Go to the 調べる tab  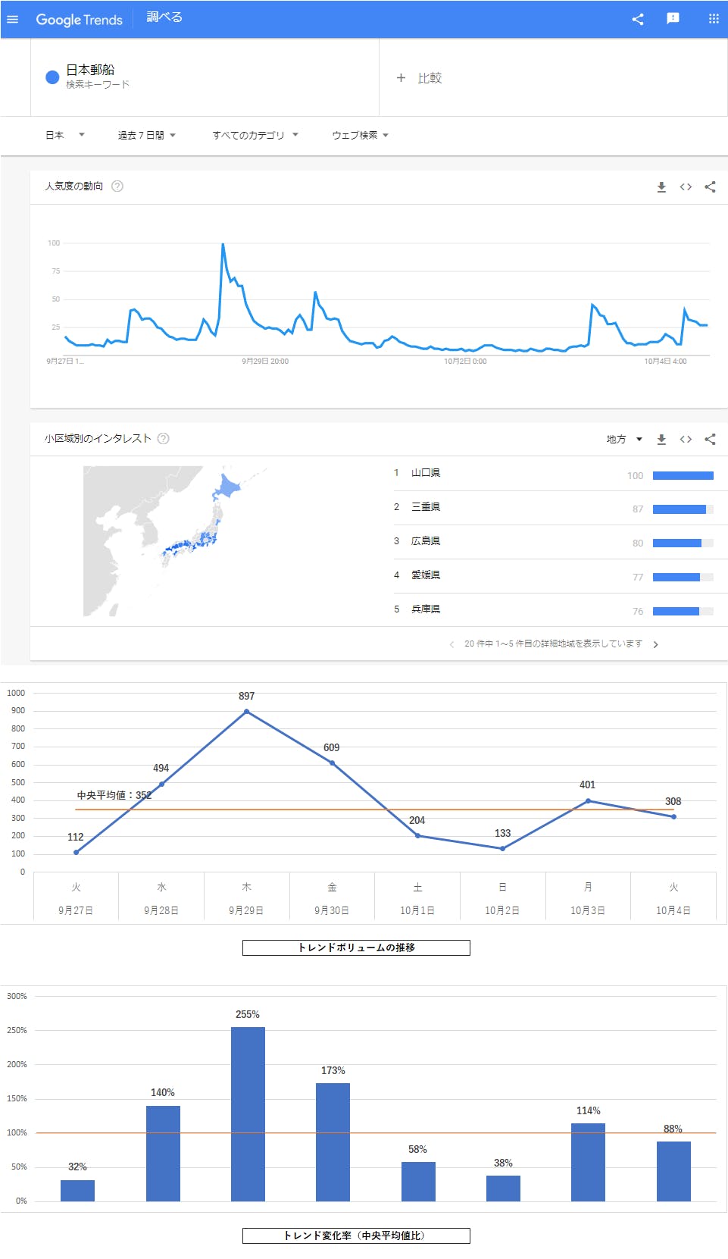[x=164, y=17]
